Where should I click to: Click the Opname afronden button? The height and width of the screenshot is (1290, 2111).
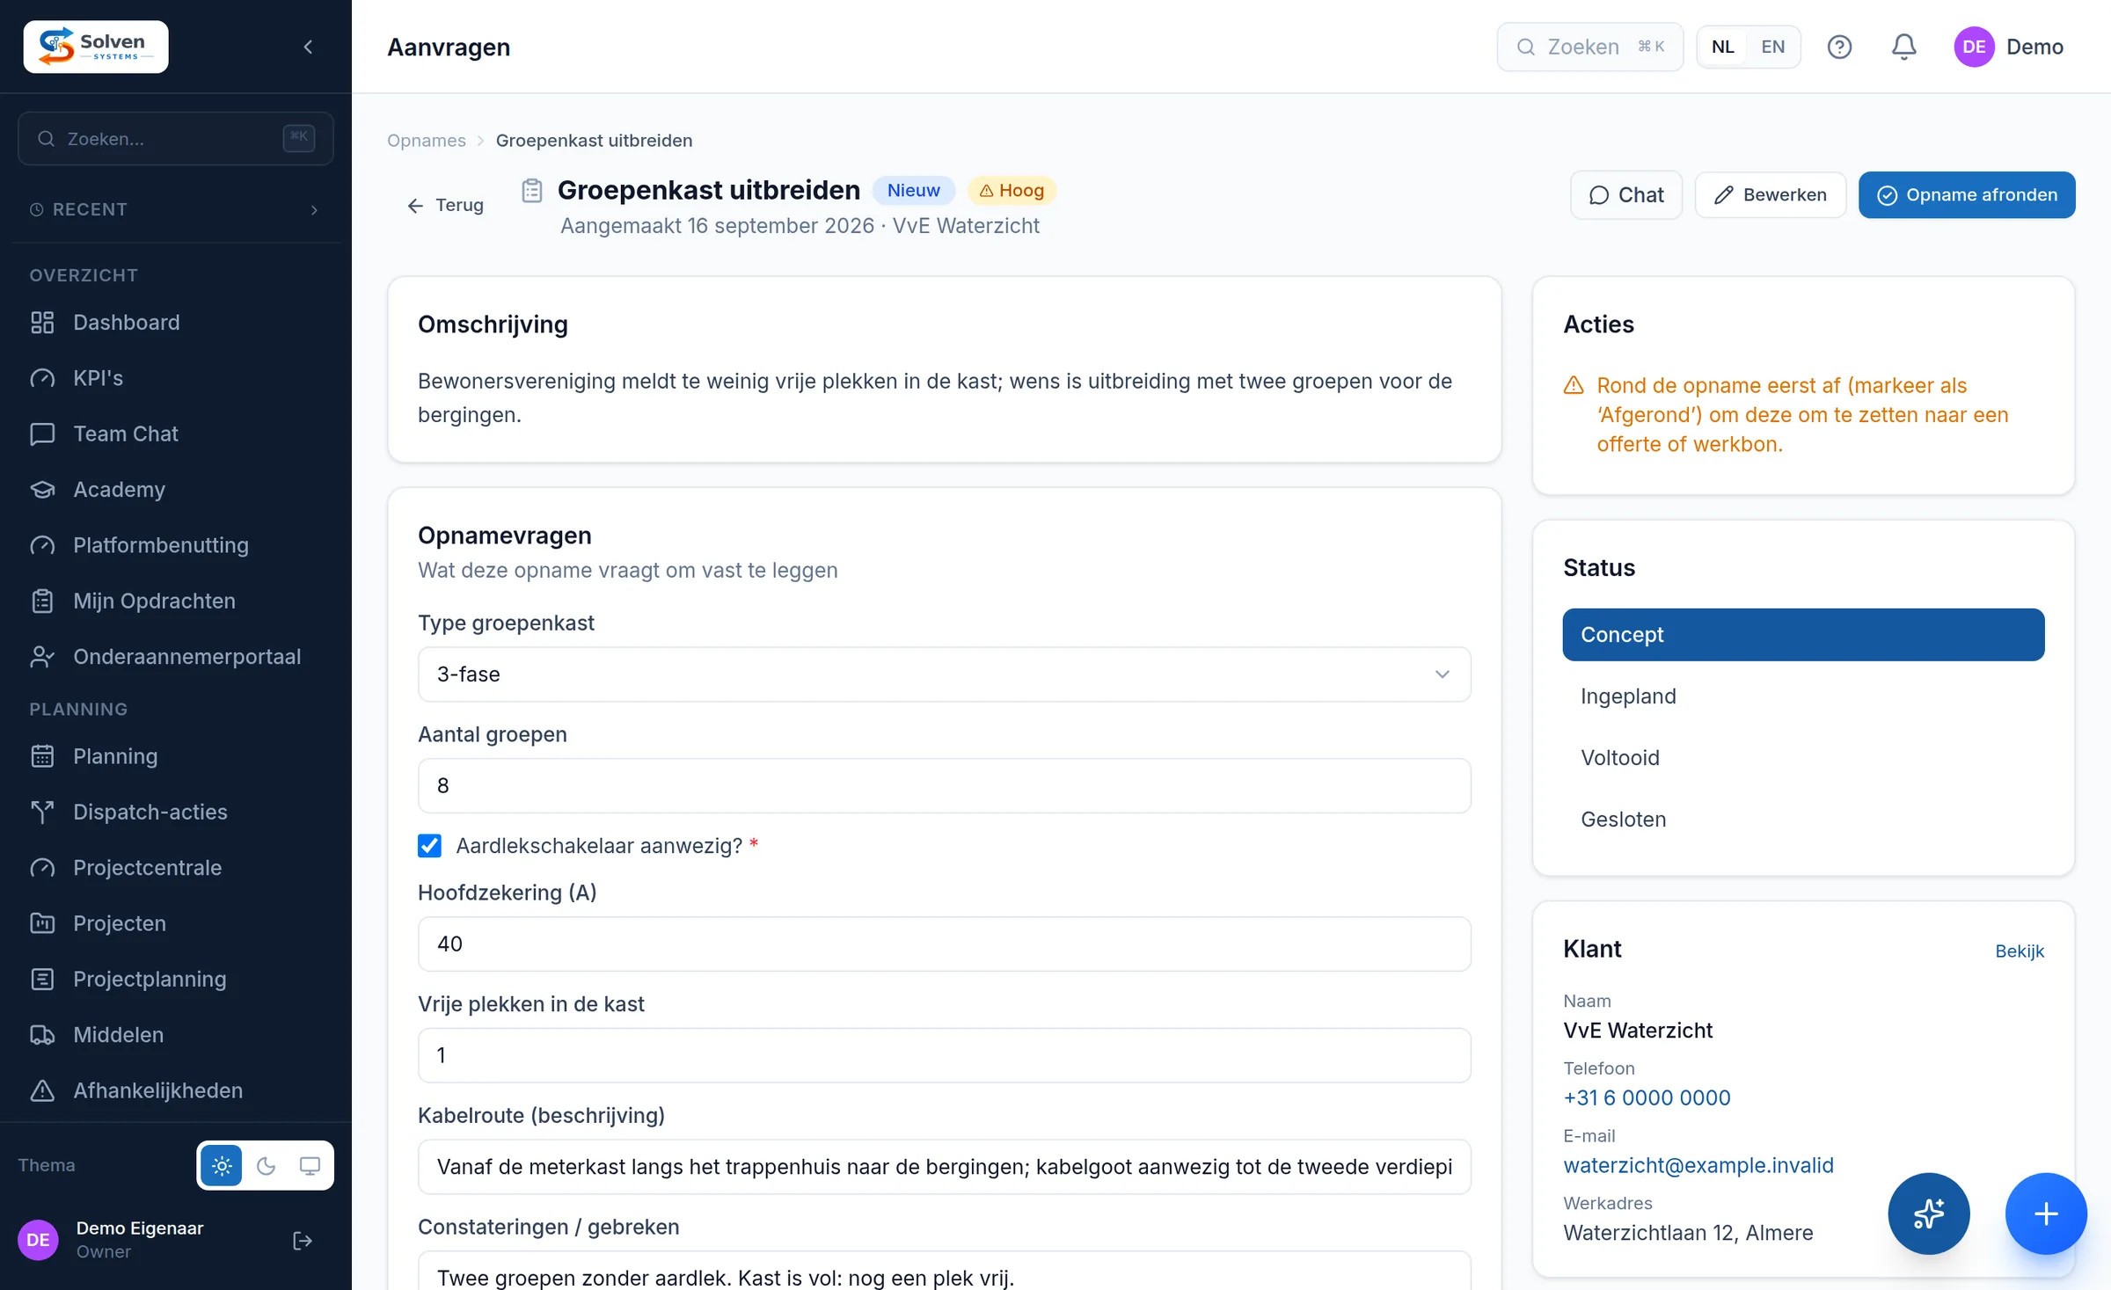[x=1967, y=194]
